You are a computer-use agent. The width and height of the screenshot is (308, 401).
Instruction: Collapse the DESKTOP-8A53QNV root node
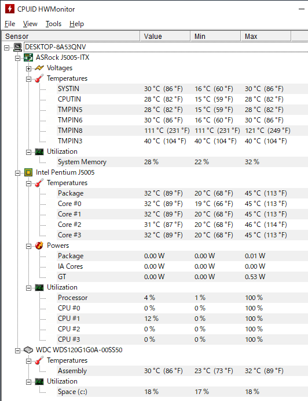pyautogui.click(x=7, y=48)
